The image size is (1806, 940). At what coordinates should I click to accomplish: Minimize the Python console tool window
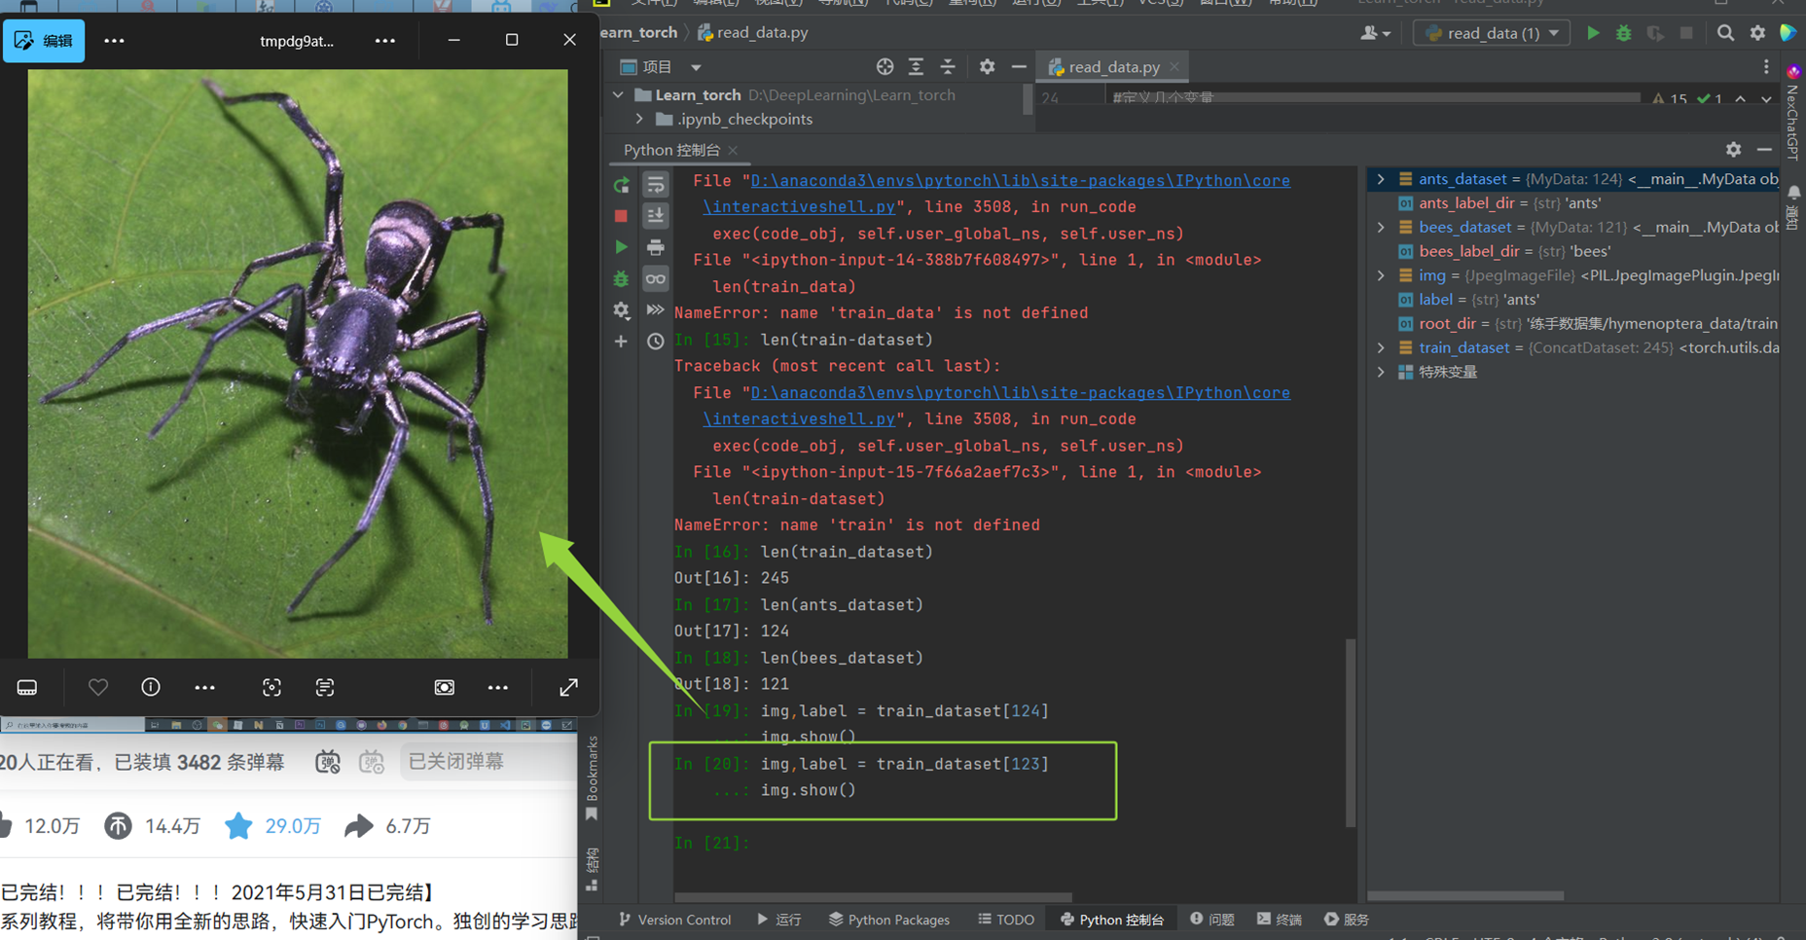[1764, 150]
